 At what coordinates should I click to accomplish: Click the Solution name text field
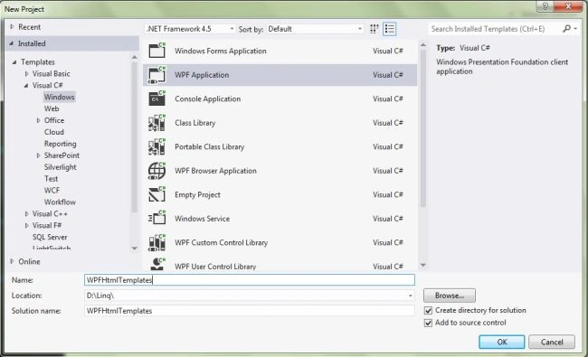250,311
